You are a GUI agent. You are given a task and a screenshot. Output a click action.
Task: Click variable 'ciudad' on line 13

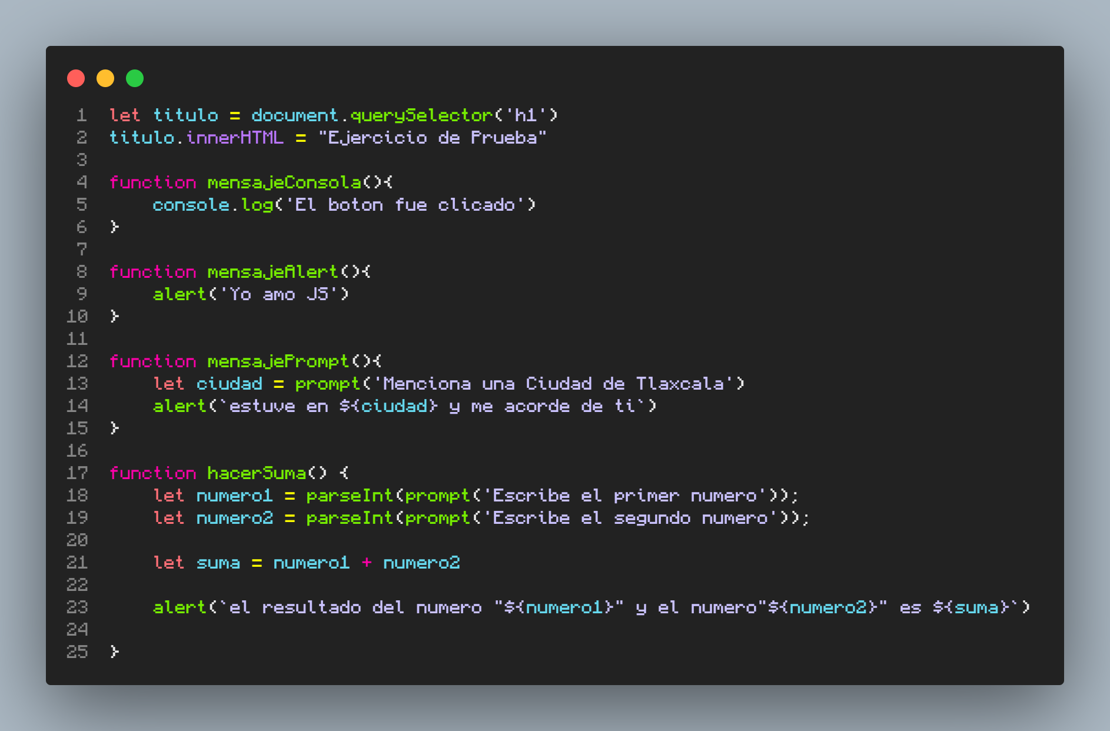point(230,384)
